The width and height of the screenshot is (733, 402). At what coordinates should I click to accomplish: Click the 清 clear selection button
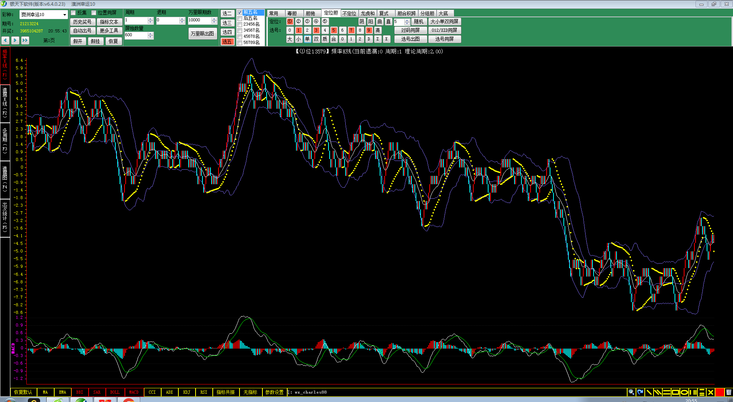point(378,30)
